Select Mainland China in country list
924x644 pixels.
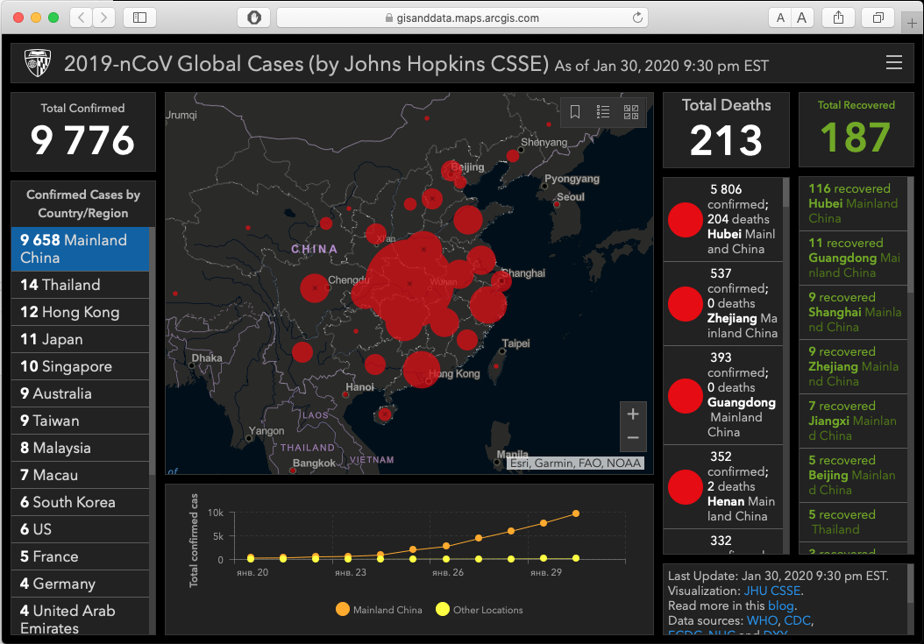point(80,249)
